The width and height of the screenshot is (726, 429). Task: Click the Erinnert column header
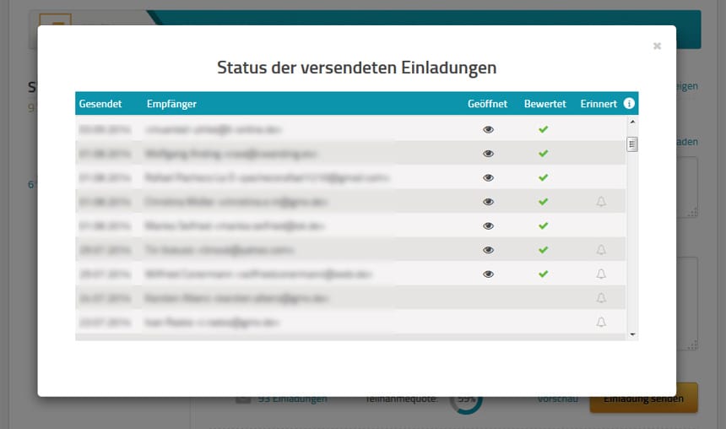coord(599,104)
